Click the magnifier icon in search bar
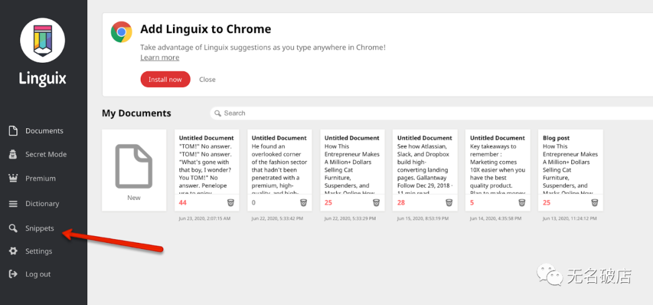Image resolution: width=653 pixels, height=305 pixels. pos(218,113)
